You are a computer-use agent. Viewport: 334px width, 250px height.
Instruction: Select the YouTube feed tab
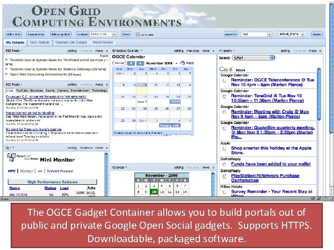click(22, 91)
